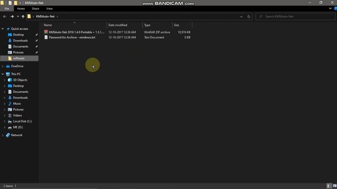Expand address bar history dropdown
337x189 pixels.
tap(241, 16)
